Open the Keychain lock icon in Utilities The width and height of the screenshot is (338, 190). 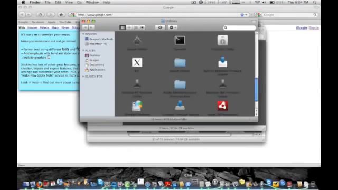[x=222, y=40]
